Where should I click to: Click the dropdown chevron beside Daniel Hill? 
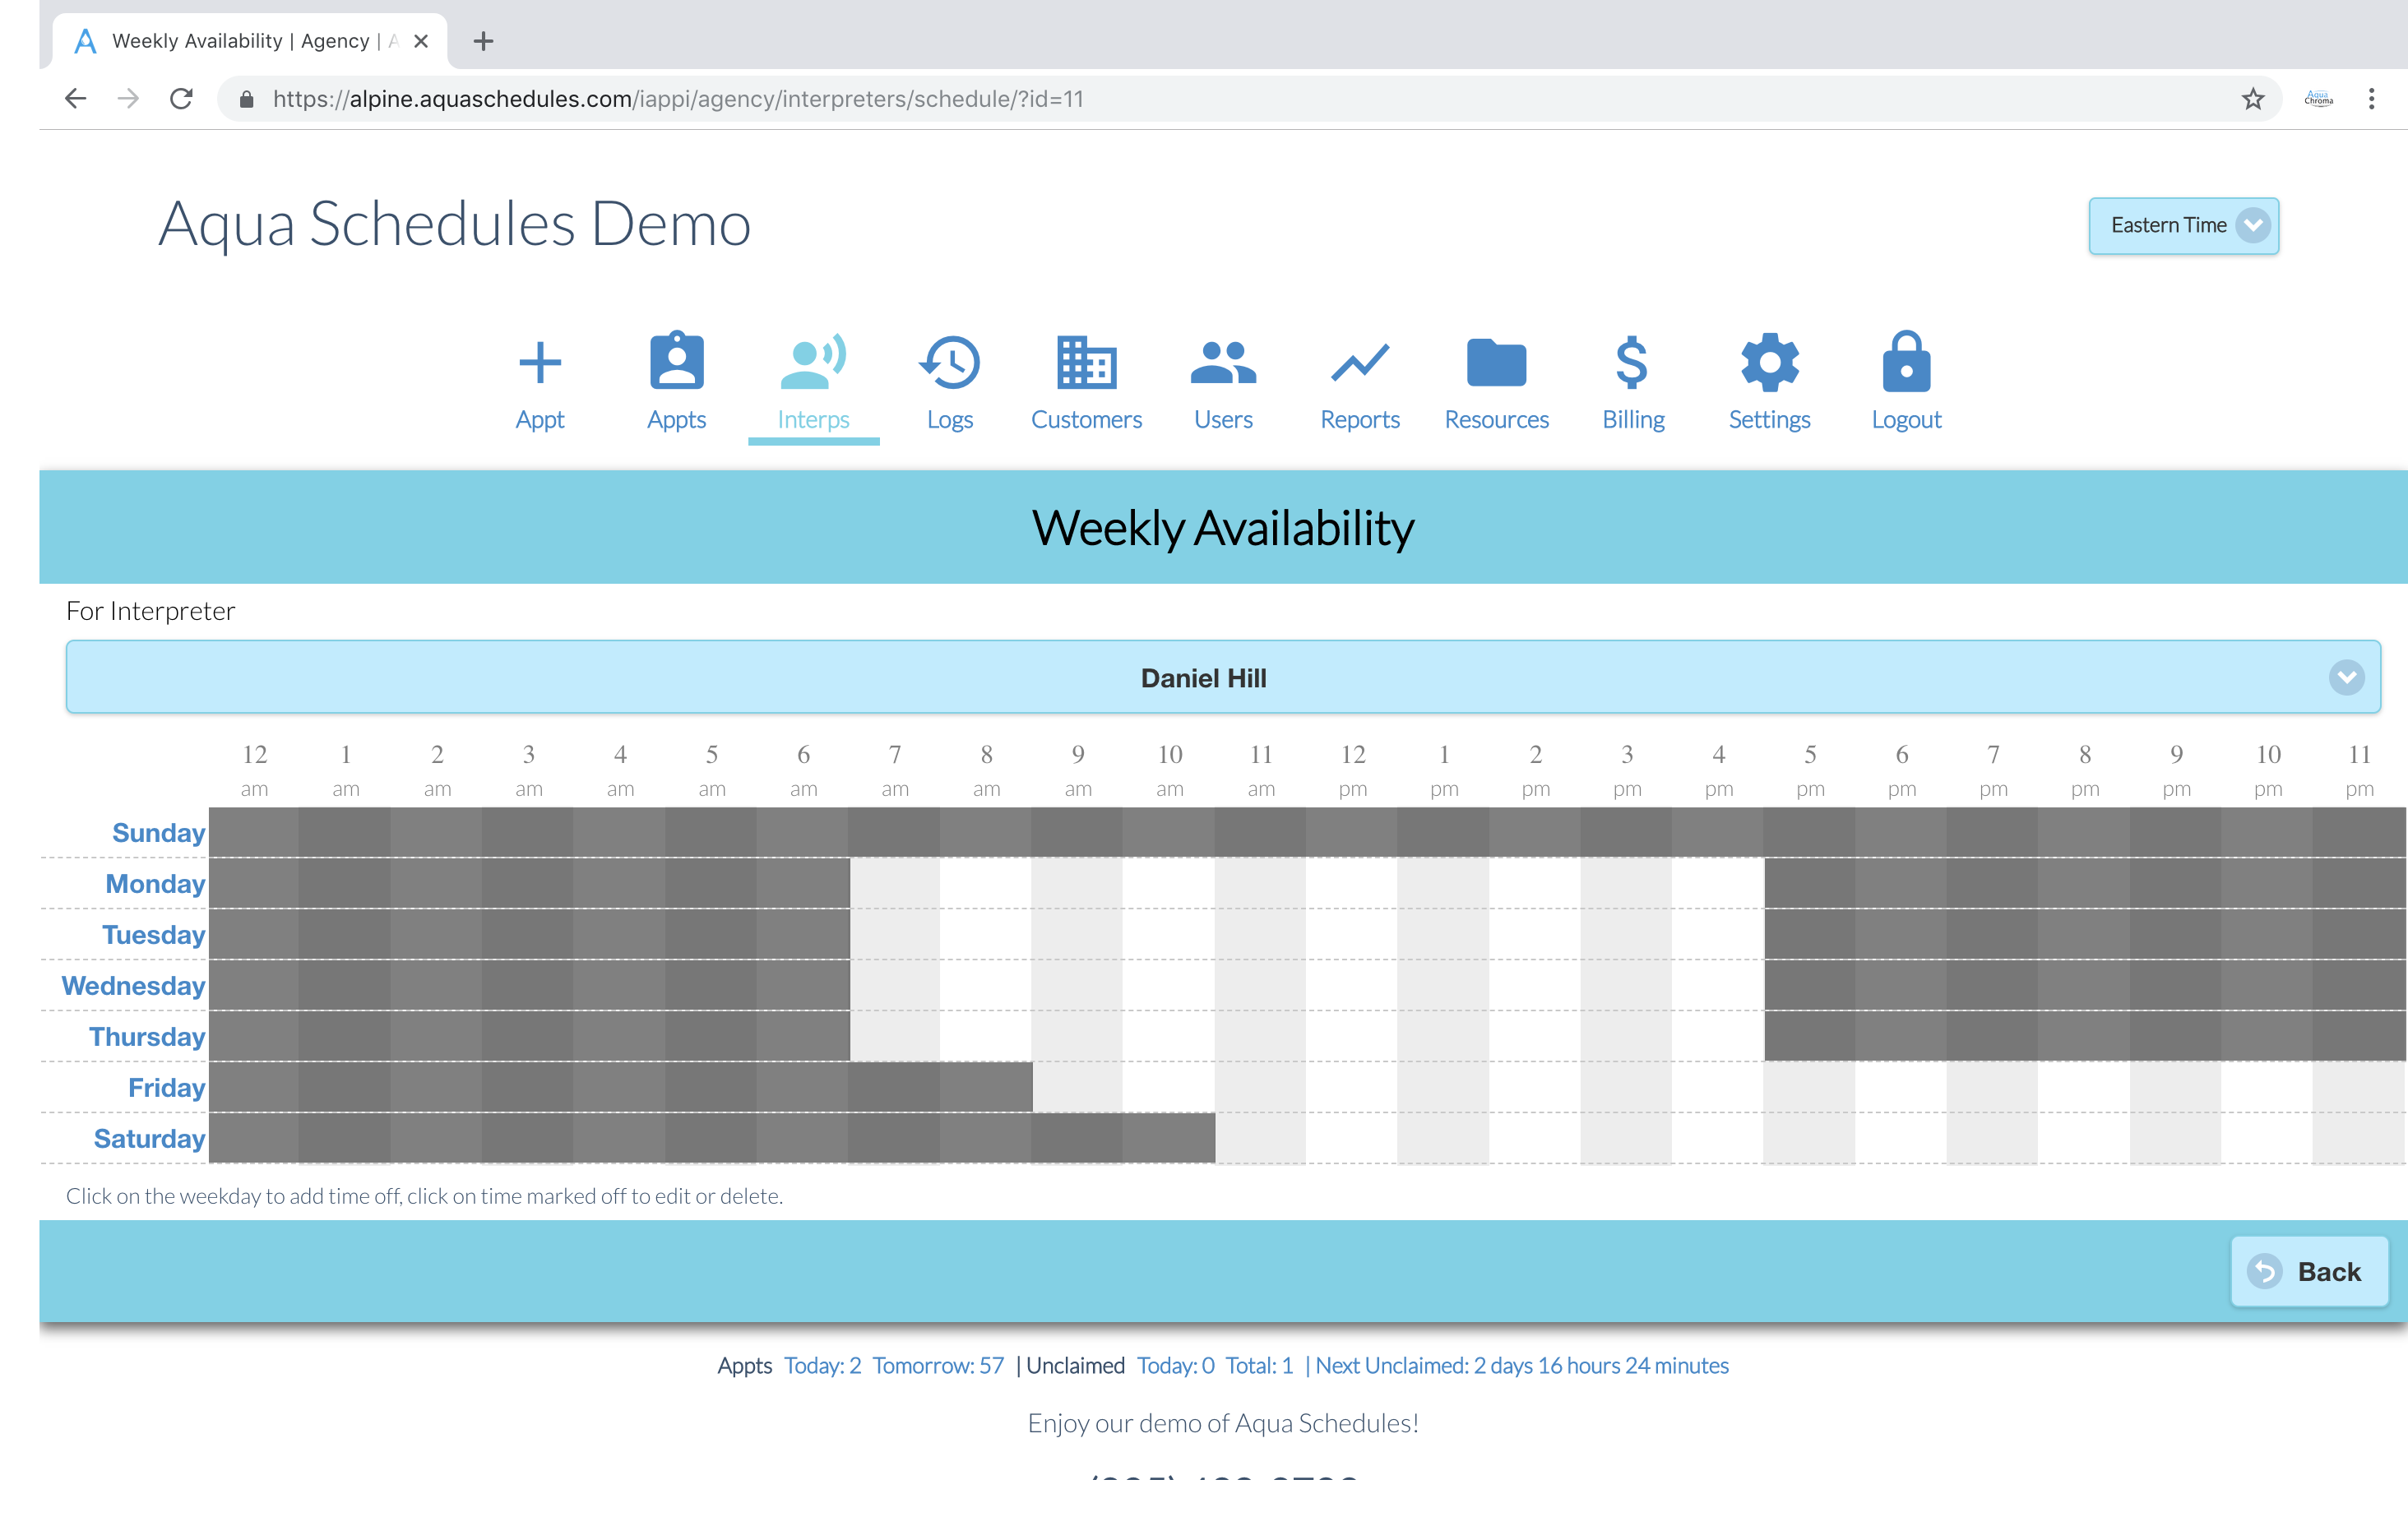pyautogui.click(x=2346, y=678)
